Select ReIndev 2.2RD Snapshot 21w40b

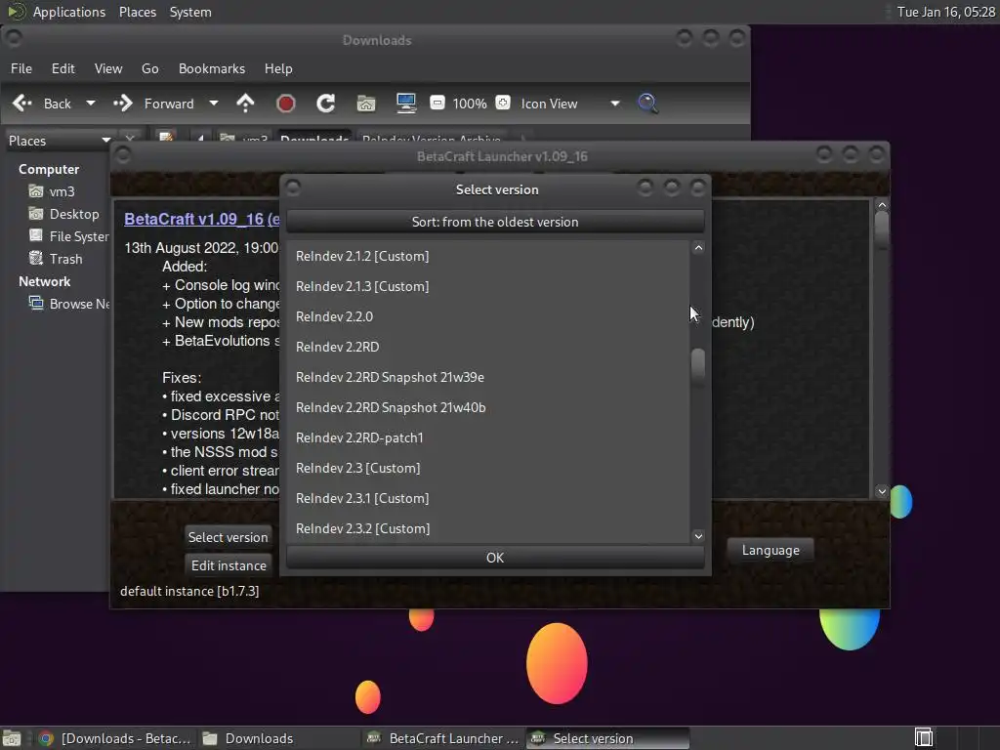(x=488, y=407)
